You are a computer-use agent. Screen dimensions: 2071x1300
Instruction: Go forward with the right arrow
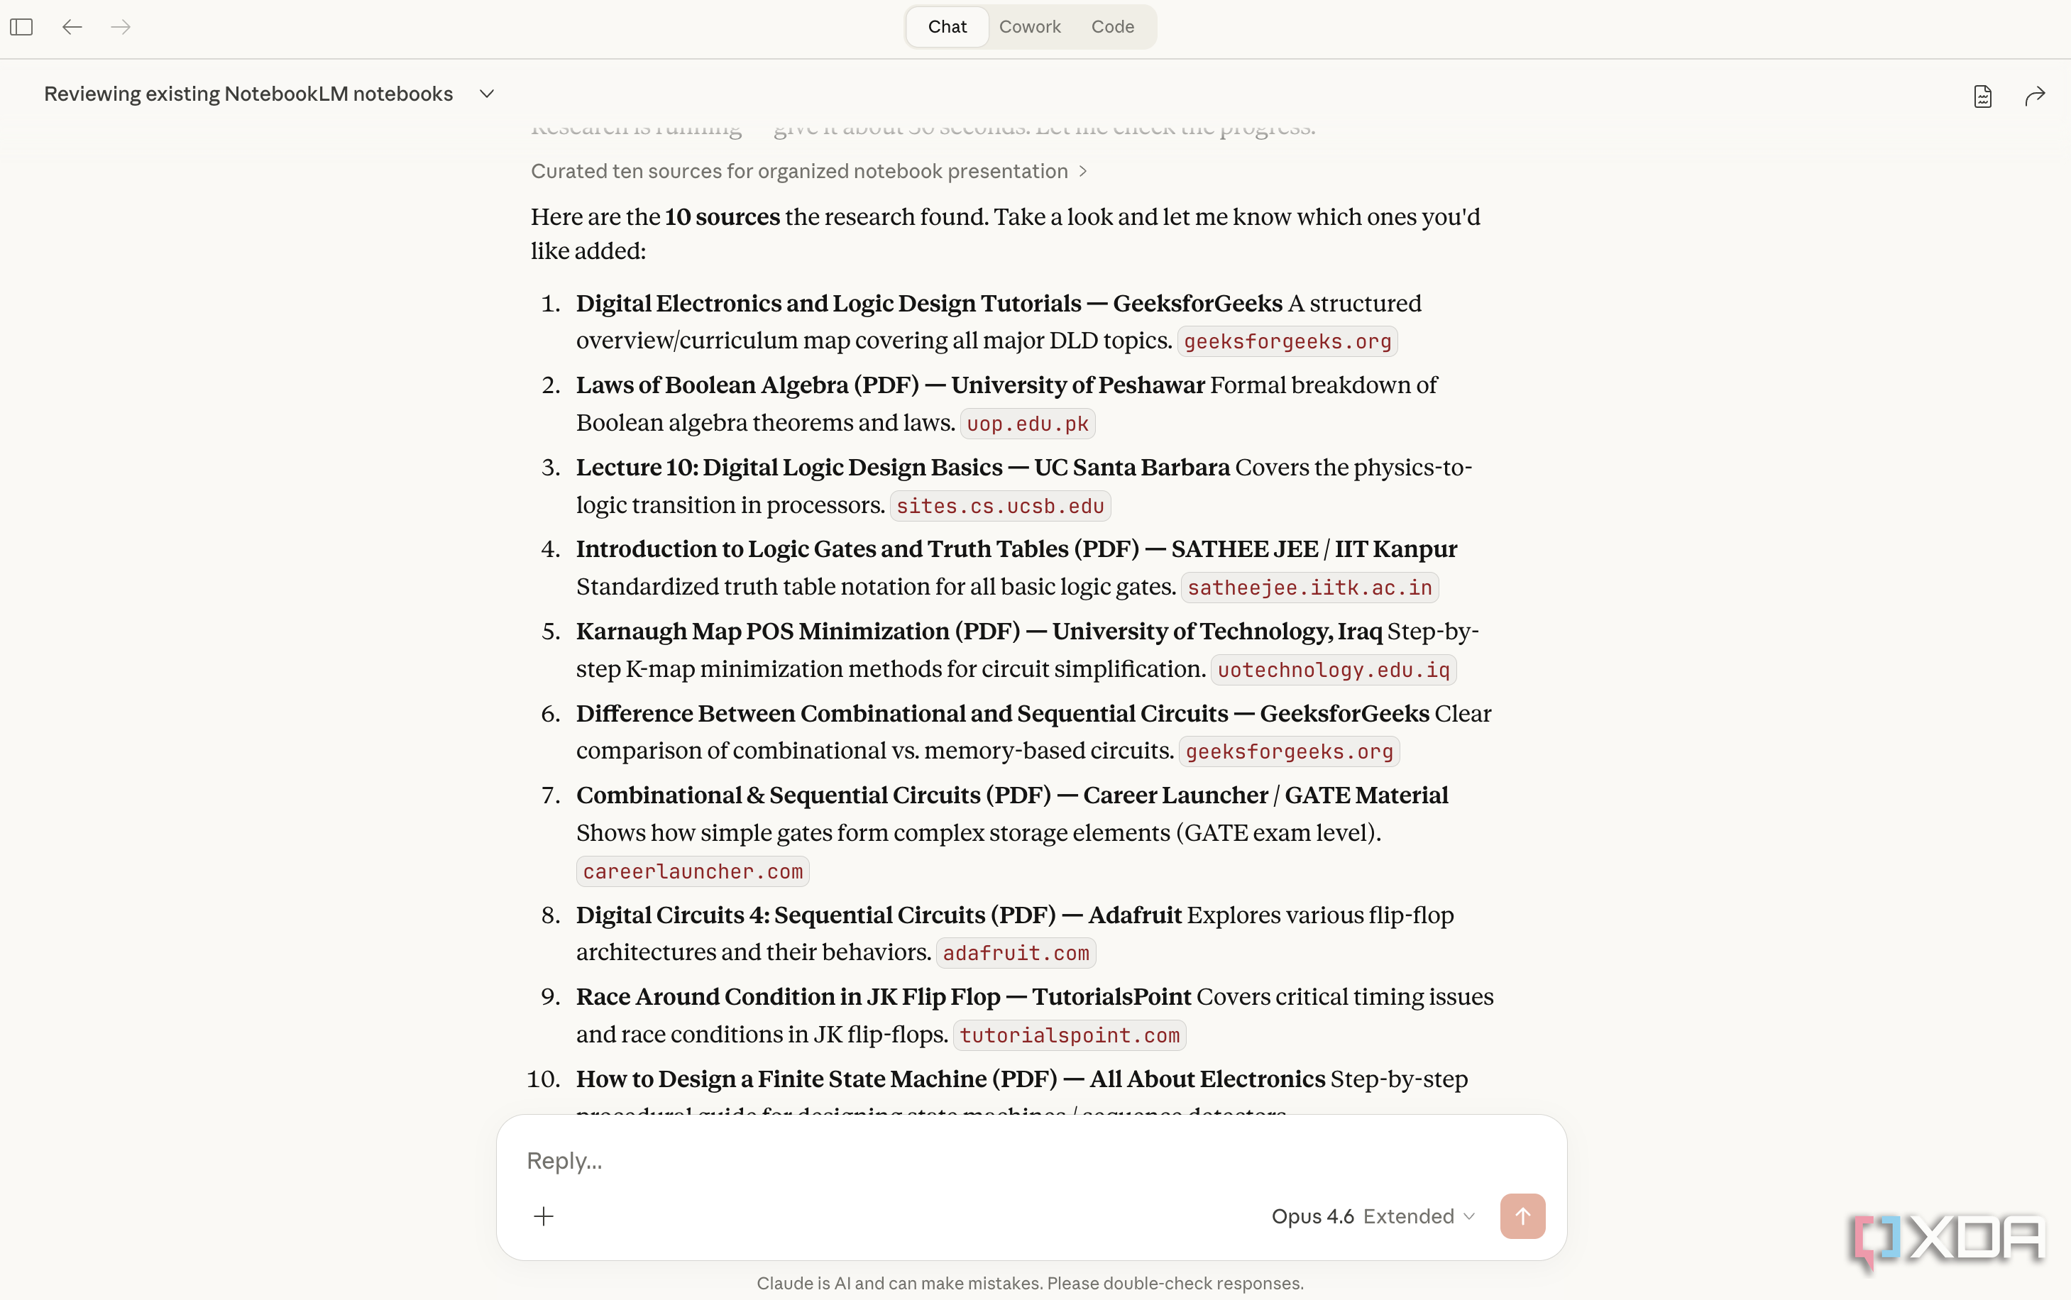click(121, 27)
